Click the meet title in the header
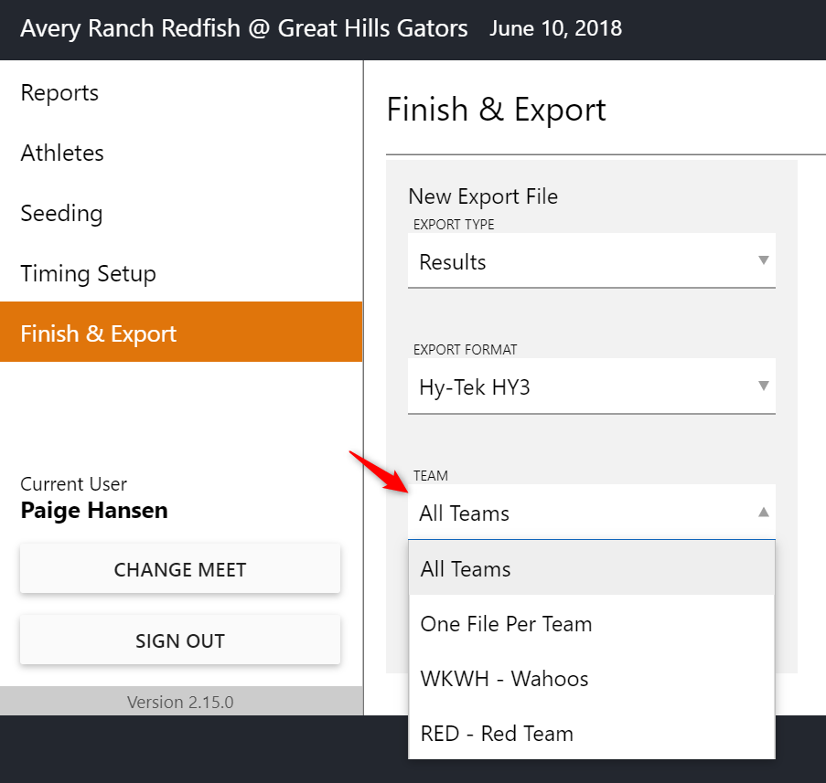Screen dimensions: 826x783 tap(243, 28)
